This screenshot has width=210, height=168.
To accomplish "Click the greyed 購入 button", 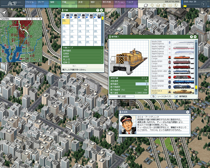I will point(75,66).
